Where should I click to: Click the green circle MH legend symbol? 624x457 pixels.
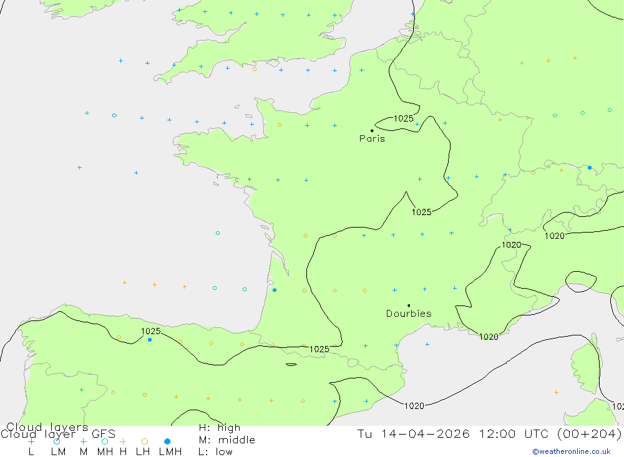(105, 441)
